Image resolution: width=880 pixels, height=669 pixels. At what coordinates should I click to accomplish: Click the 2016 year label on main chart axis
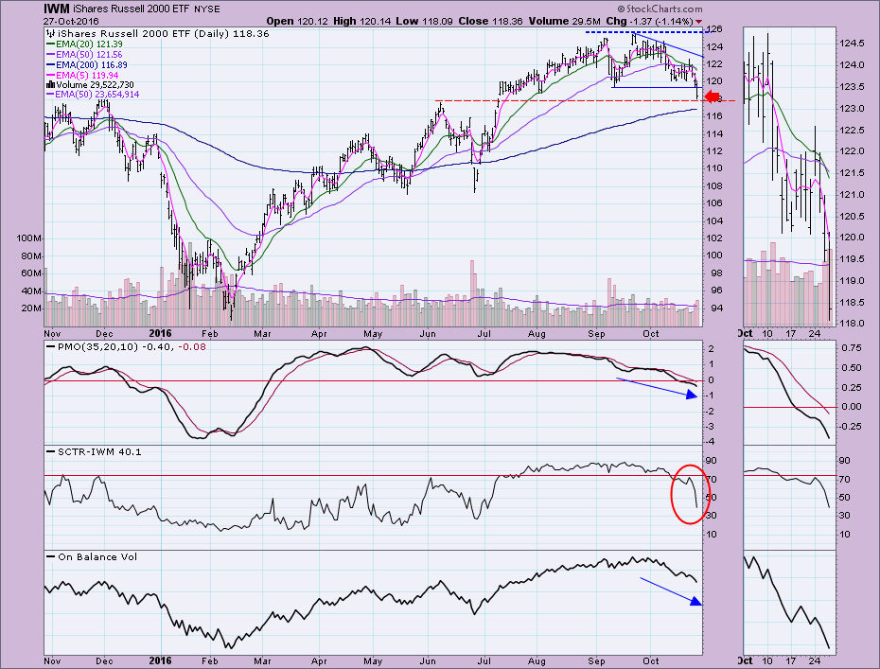click(x=158, y=333)
